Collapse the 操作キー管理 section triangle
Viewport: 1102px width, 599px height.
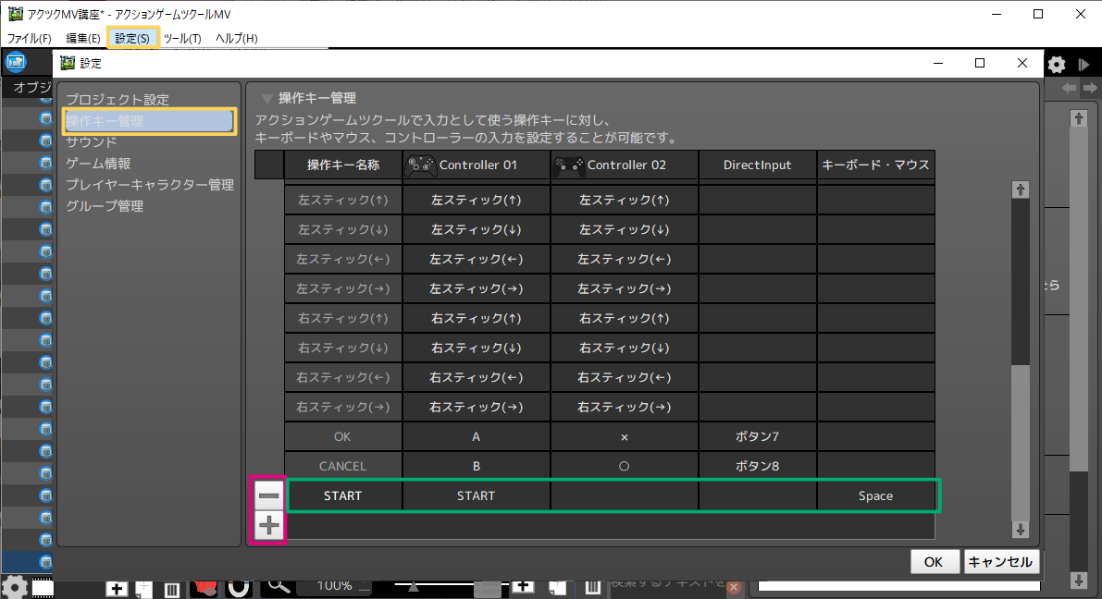267,98
